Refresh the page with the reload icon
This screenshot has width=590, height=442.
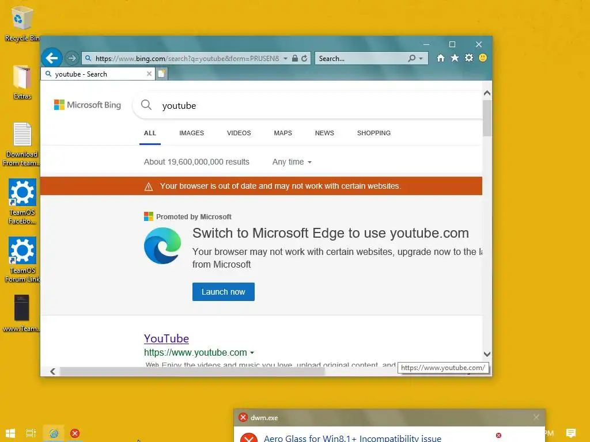304,58
